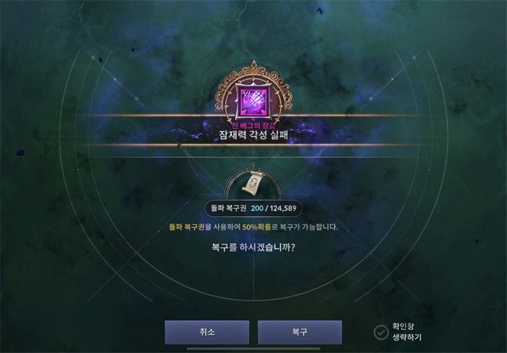
Task: Click the 복구를 하시겠습니까? prompt text
Action: [253, 247]
